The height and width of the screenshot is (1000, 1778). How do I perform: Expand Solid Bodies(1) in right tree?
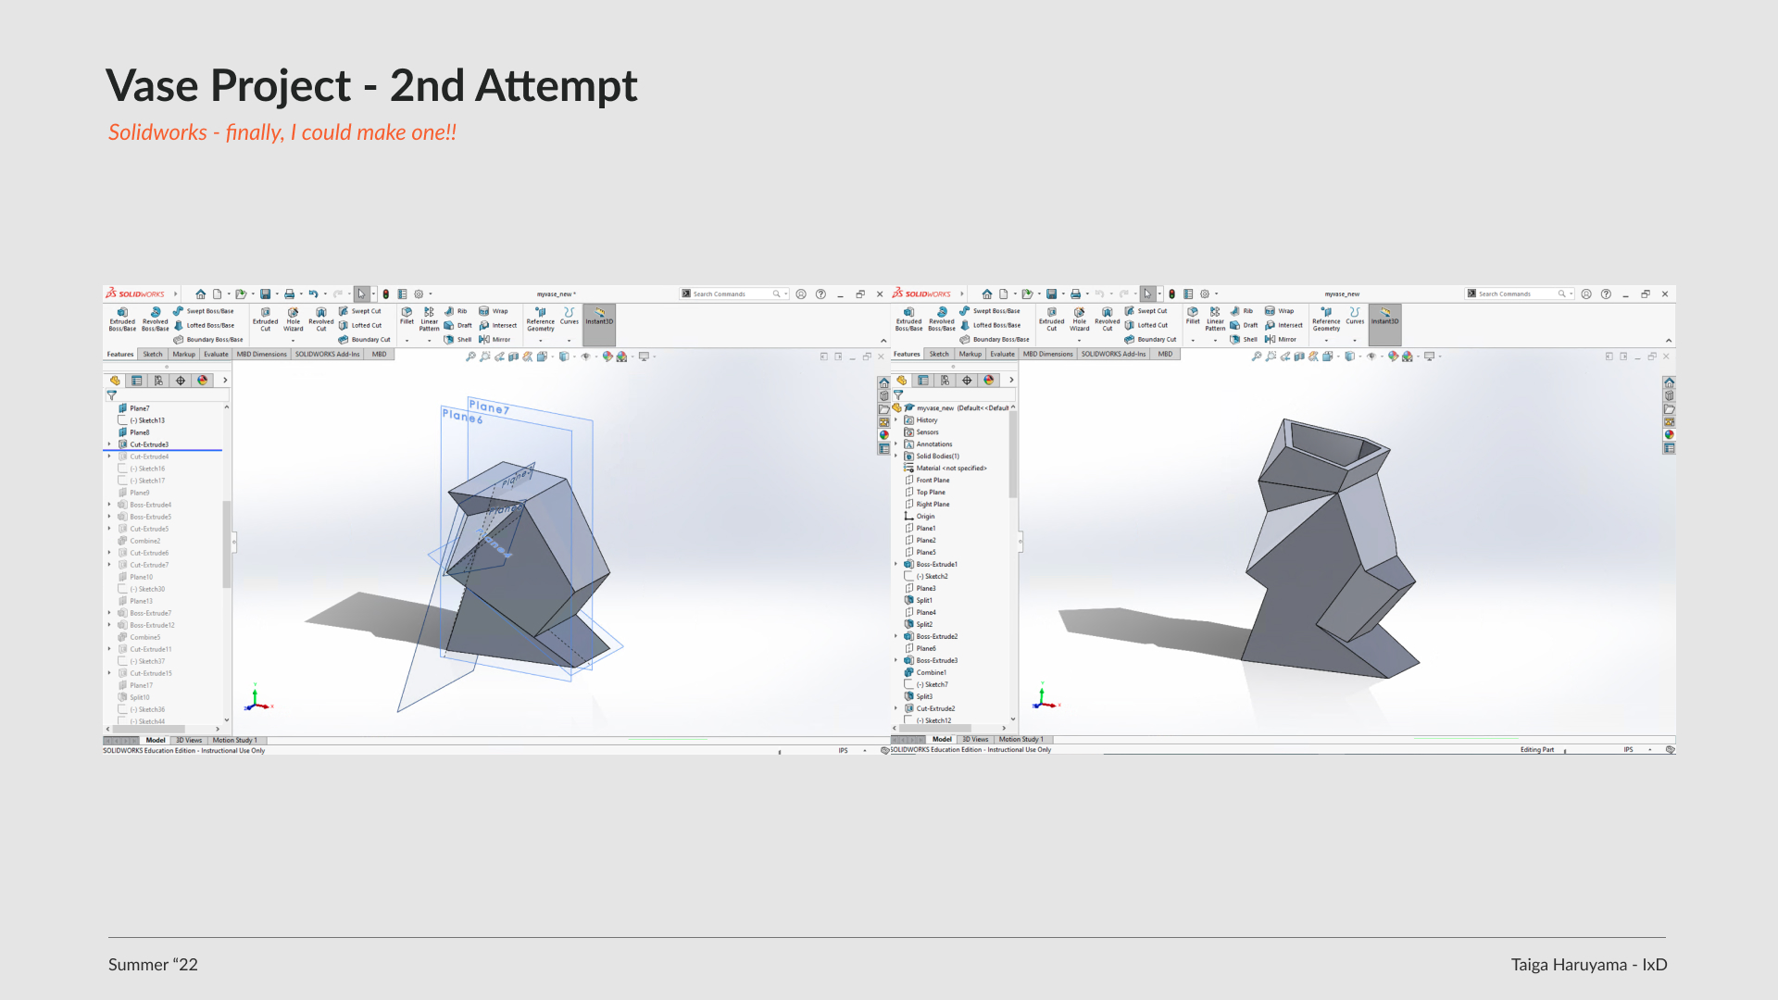(x=895, y=456)
